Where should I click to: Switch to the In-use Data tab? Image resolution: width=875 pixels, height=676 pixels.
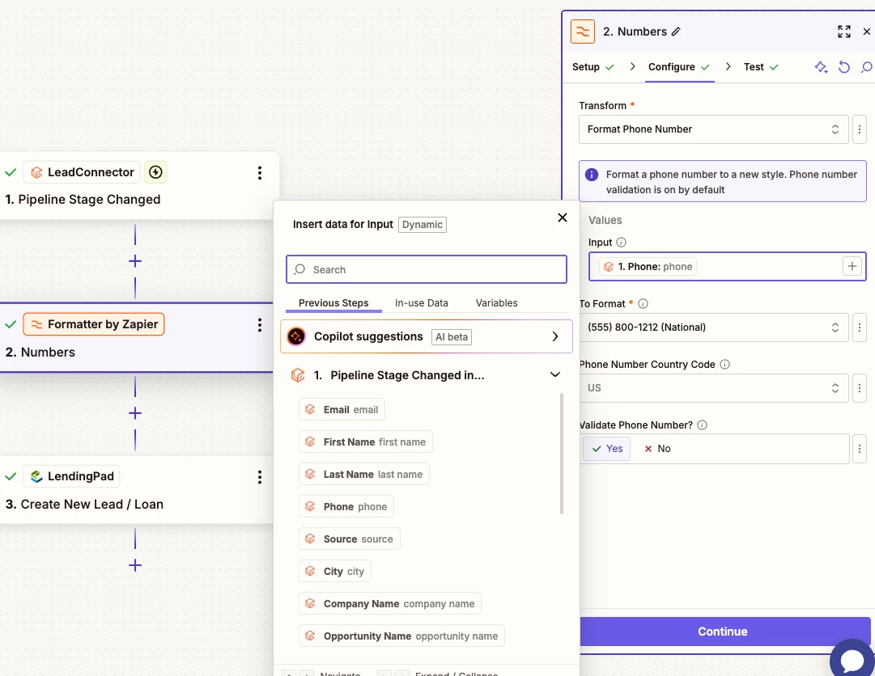coord(422,303)
